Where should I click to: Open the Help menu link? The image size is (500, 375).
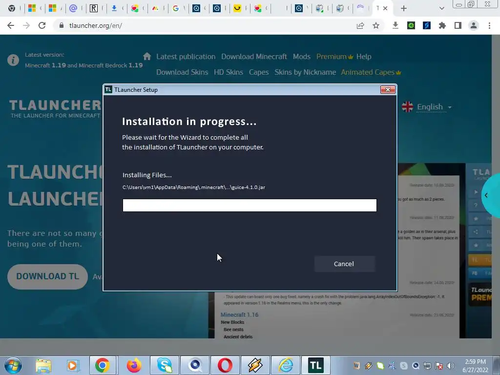[x=364, y=57]
